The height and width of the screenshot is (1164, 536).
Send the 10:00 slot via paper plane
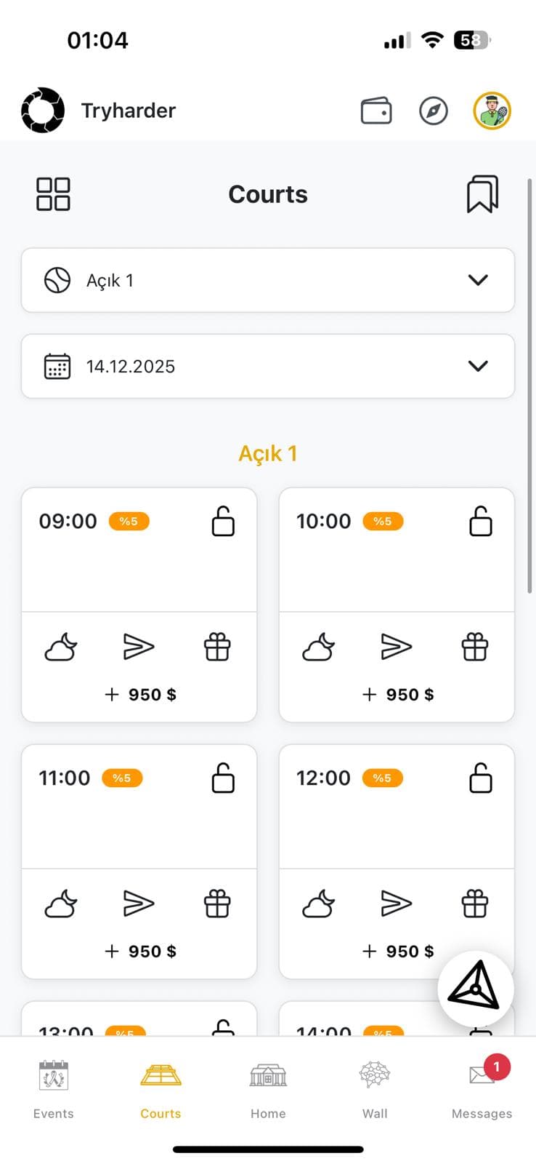[397, 647]
